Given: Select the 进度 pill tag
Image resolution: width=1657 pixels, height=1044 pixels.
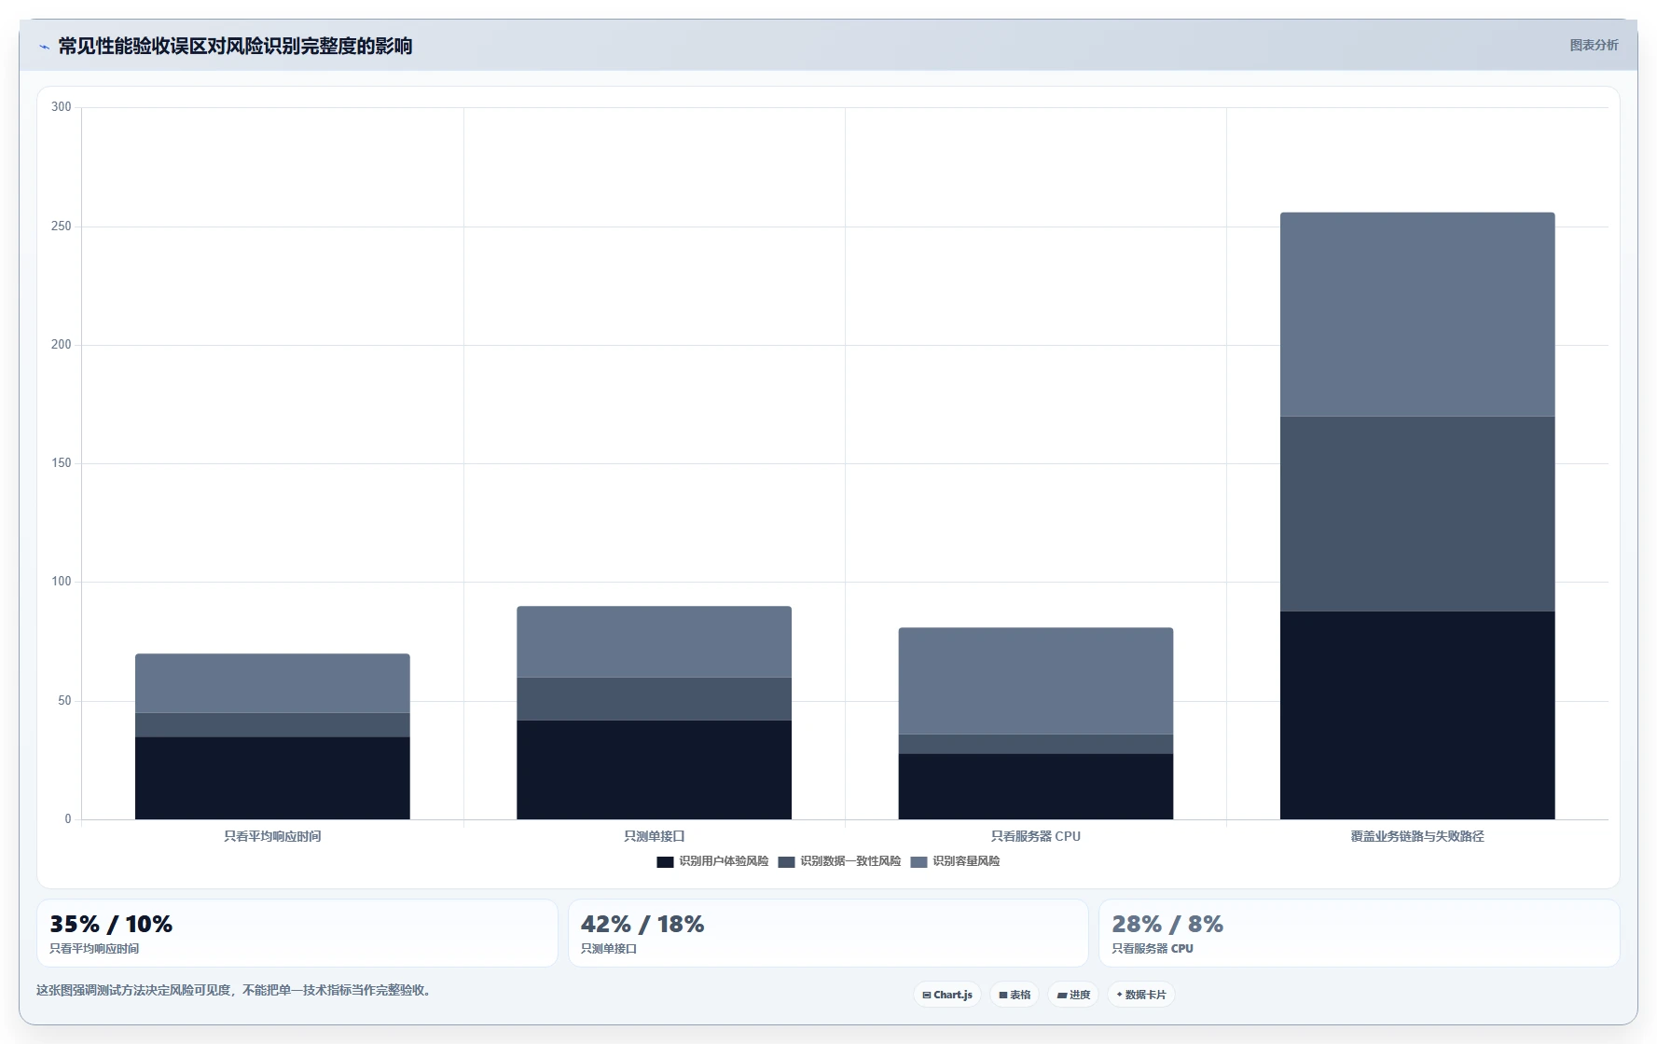Looking at the screenshot, I should tap(1073, 995).
